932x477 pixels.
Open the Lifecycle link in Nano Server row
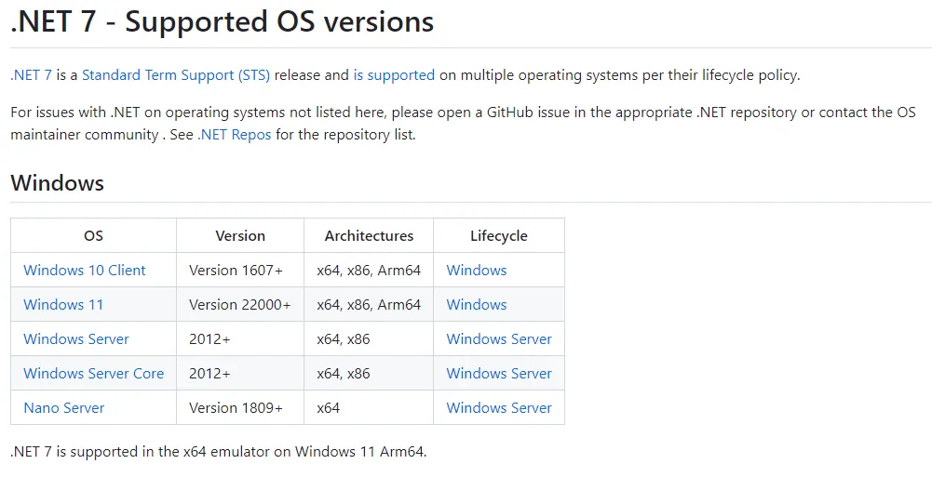(499, 408)
